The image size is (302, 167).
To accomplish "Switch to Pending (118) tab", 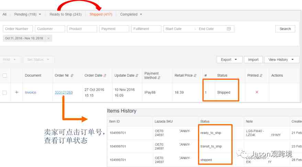I will [25, 14].
